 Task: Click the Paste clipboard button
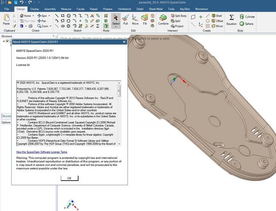pos(6,19)
